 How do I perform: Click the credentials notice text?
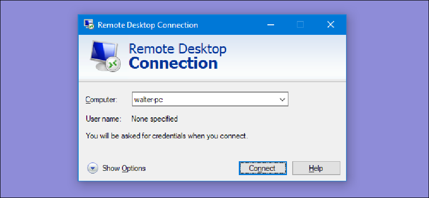click(x=167, y=135)
